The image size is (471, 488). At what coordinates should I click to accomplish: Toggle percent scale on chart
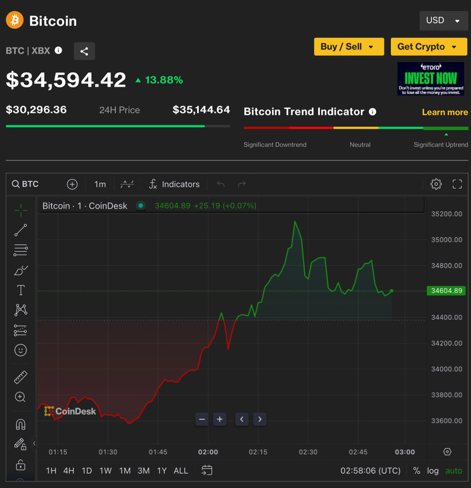pos(416,471)
